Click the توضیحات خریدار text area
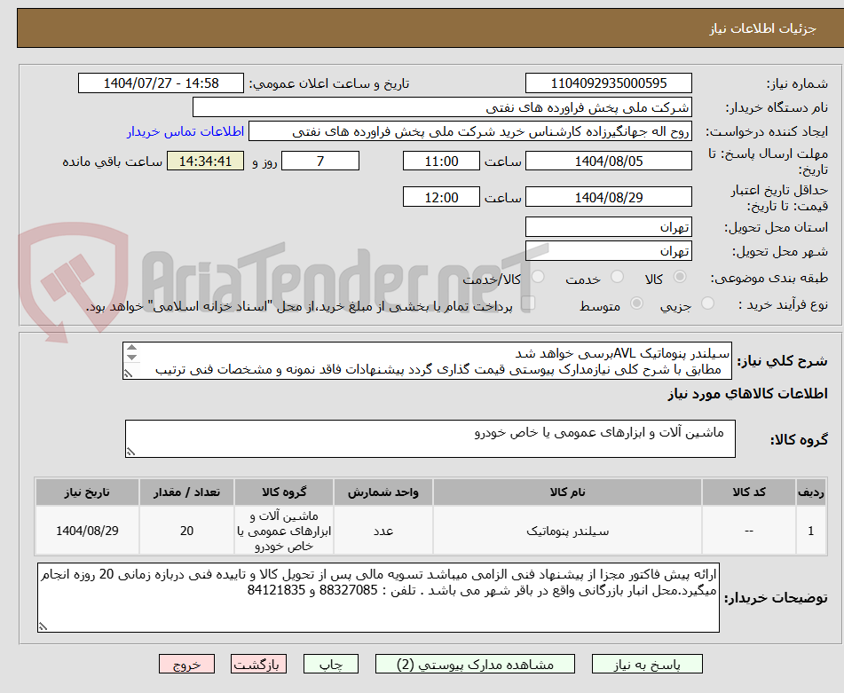 (378, 598)
